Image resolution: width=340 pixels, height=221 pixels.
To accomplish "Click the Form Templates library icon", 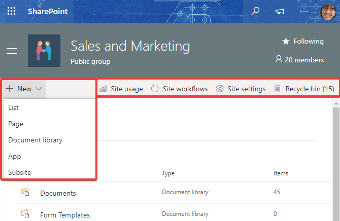I will (25, 213).
